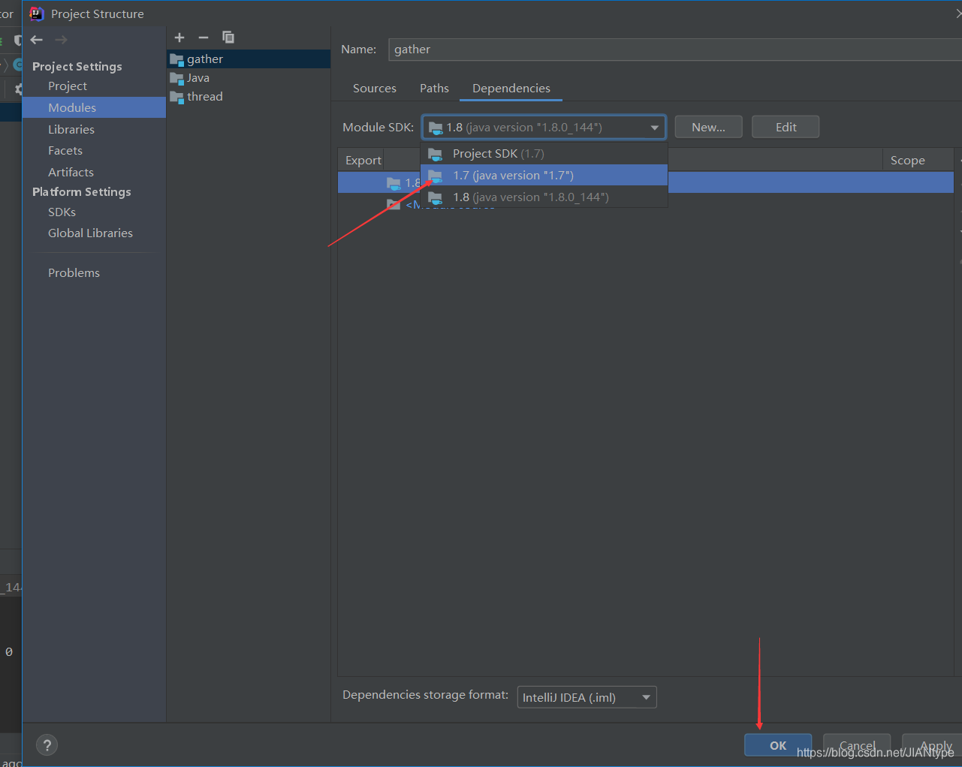Click the forward navigation arrow
962x767 pixels.
click(x=61, y=40)
